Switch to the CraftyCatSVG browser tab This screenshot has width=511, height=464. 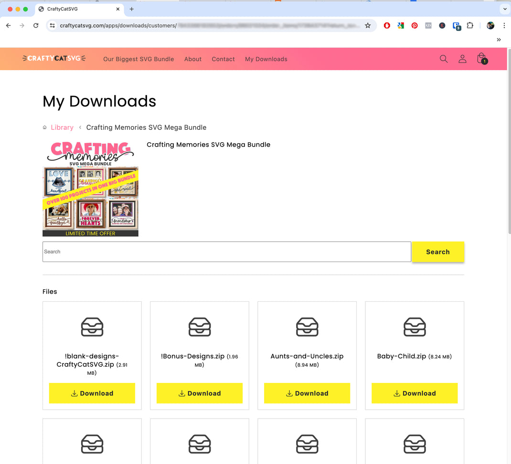(72, 9)
